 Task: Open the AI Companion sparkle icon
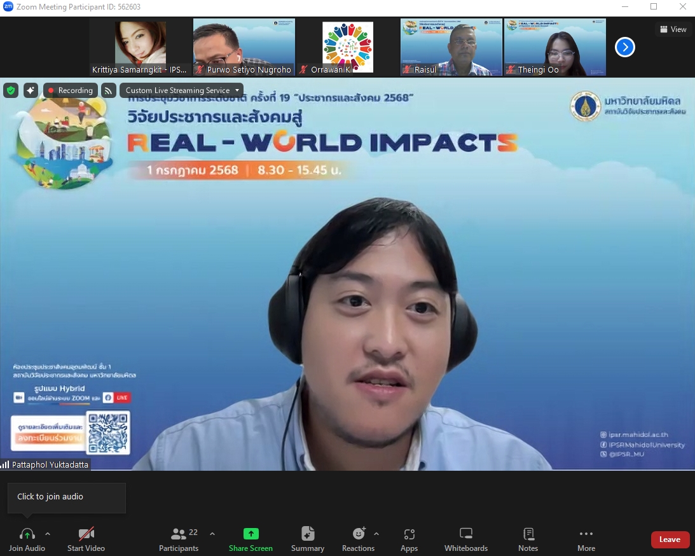tap(31, 90)
